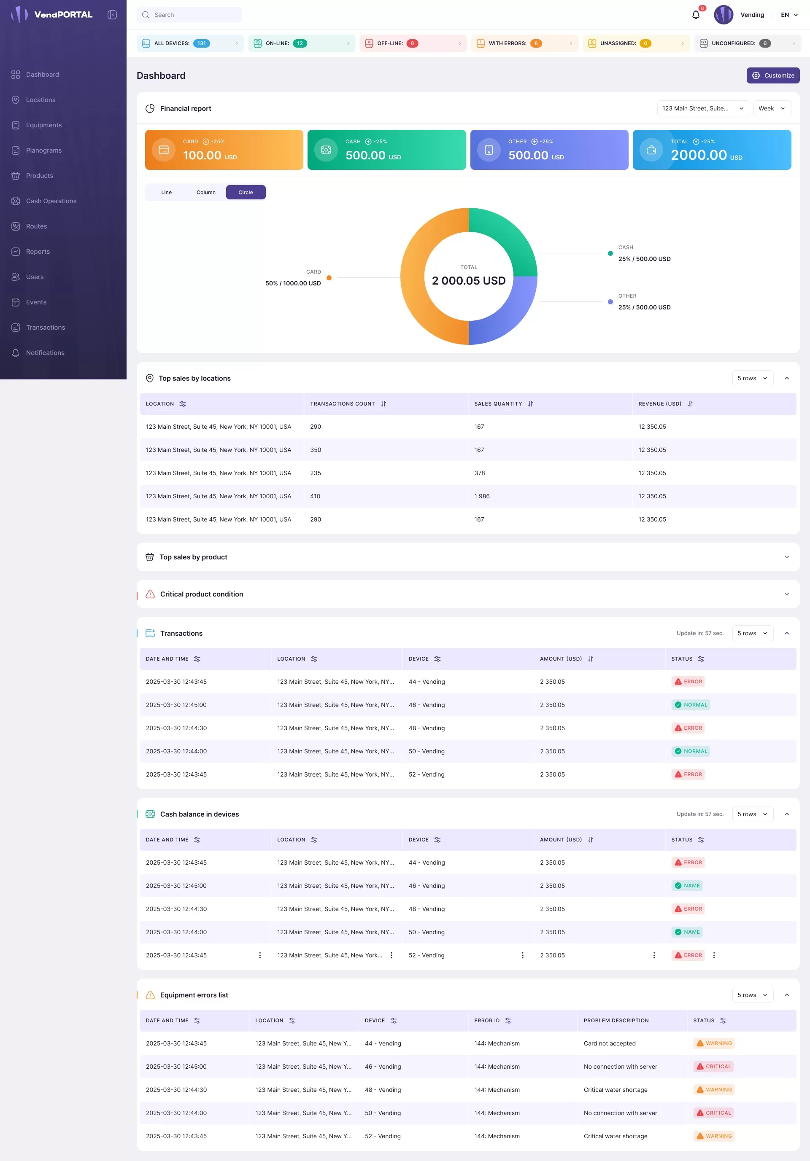Expand Critical product condition section

click(786, 594)
